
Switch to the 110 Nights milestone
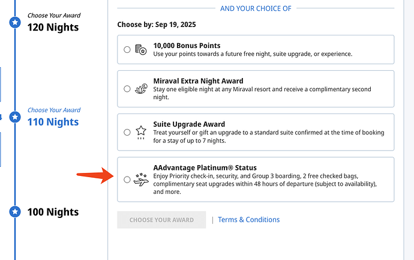pyautogui.click(x=53, y=122)
